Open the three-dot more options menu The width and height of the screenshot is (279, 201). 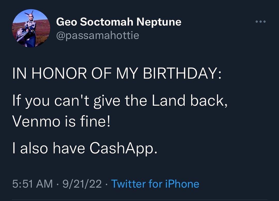(260, 22)
